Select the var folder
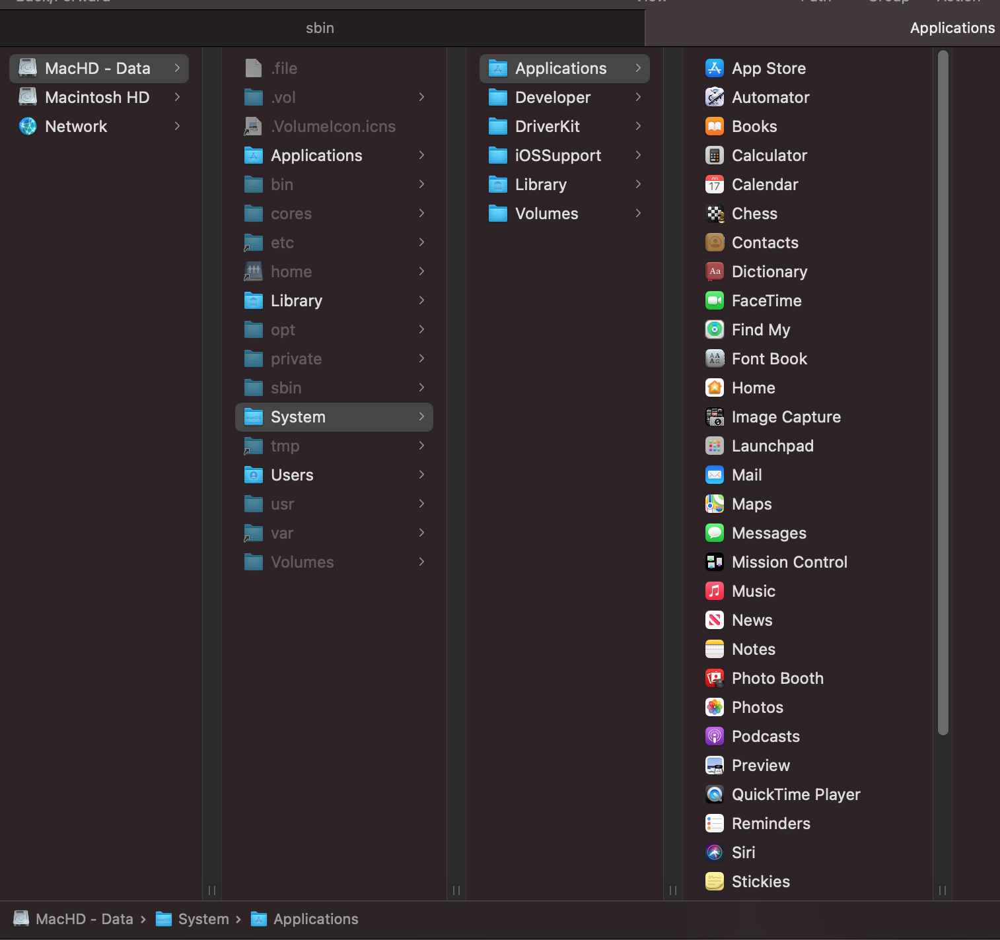1000x940 pixels. pyautogui.click(x=334, y=533)
